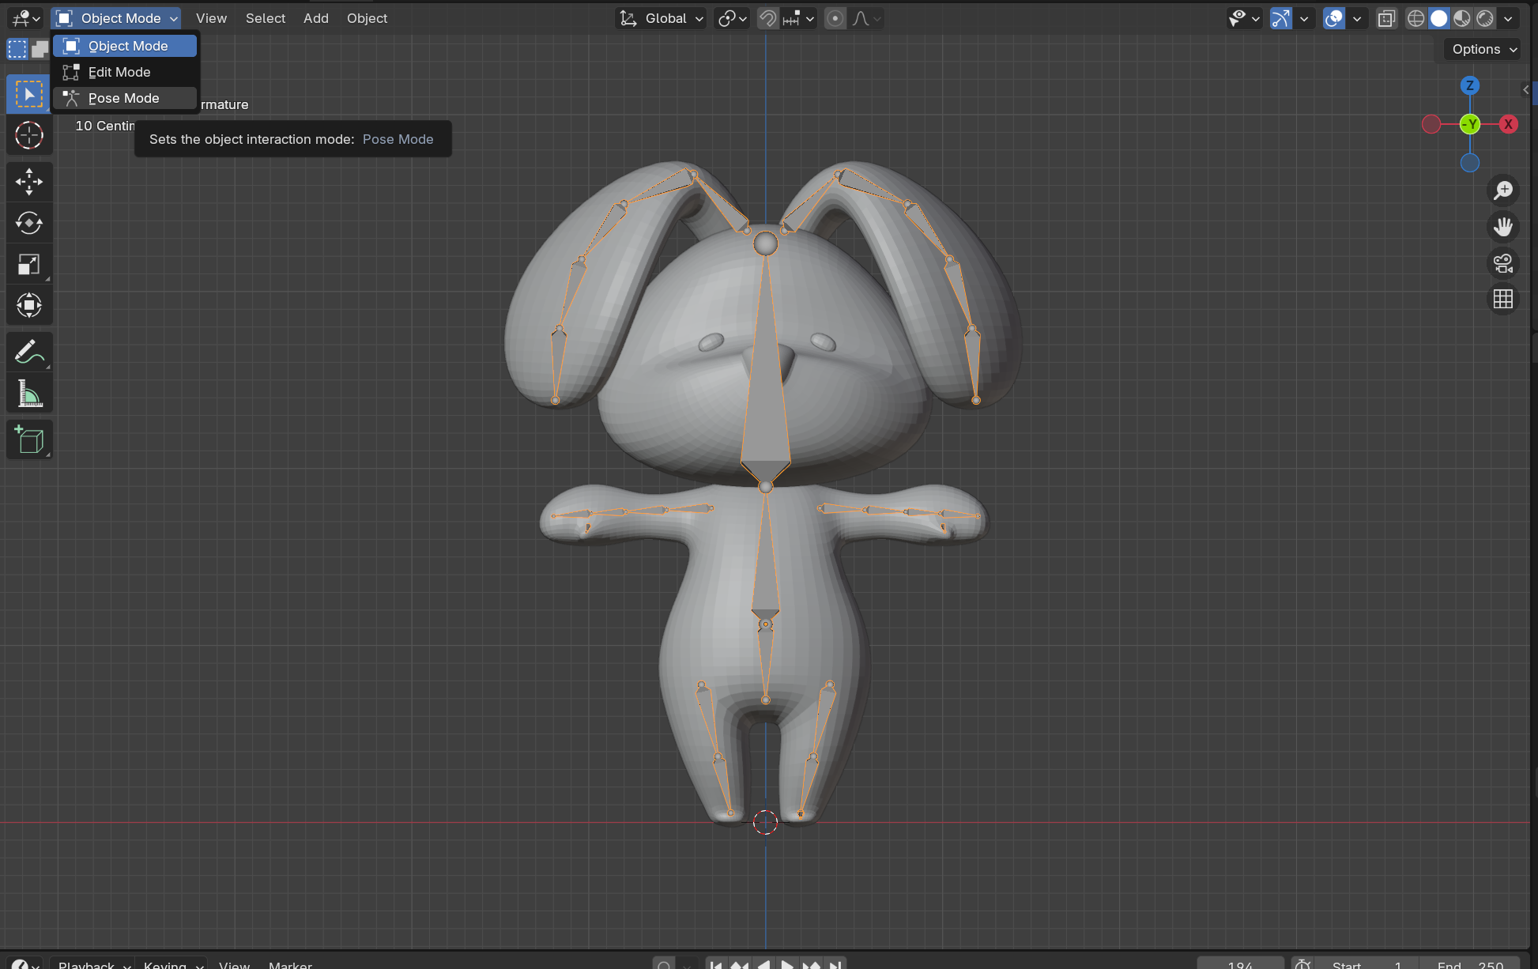Activate the Rotate tool
Viewport: 1538px width, 969px height.
[x=29, y=223]
